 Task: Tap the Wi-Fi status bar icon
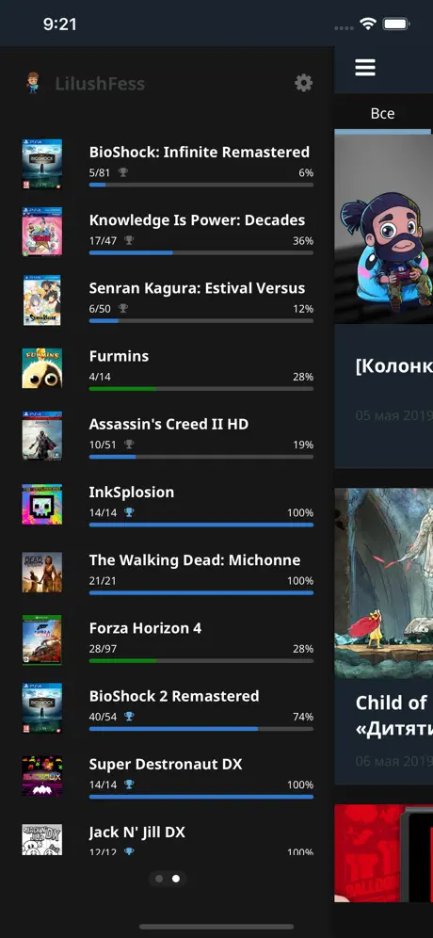367,24
